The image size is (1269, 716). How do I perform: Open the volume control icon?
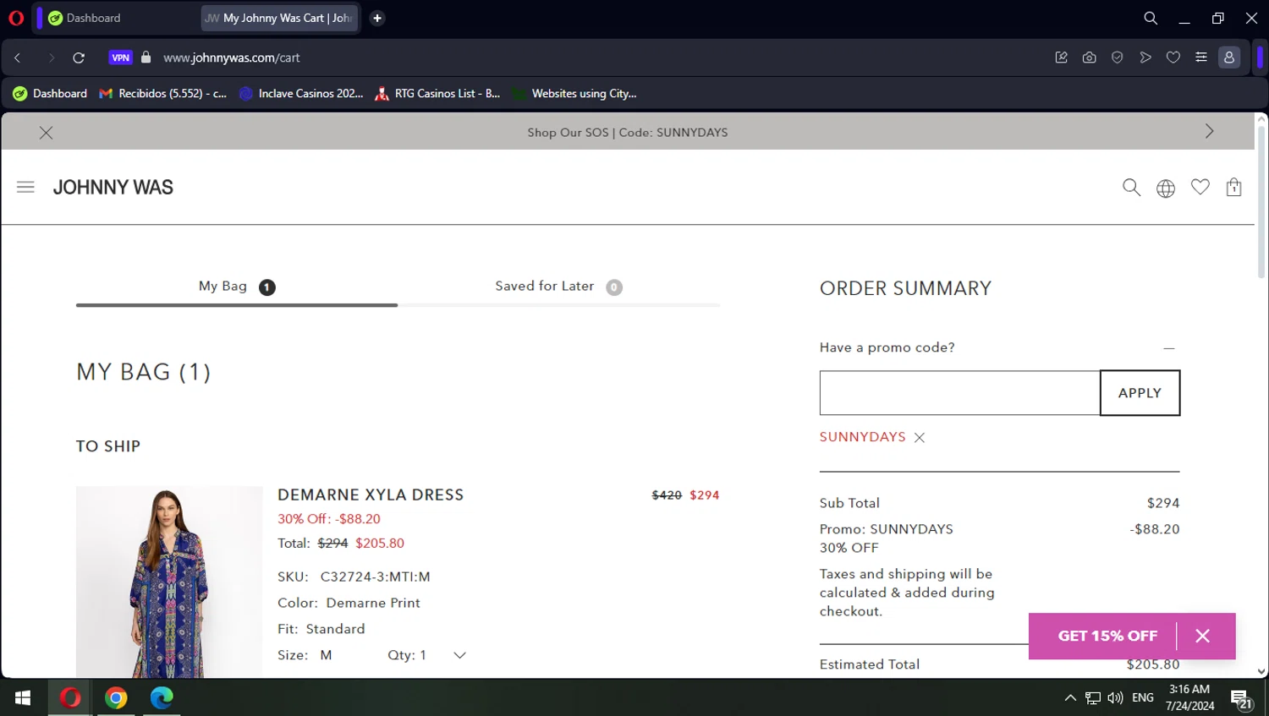tap(1115, 697)
